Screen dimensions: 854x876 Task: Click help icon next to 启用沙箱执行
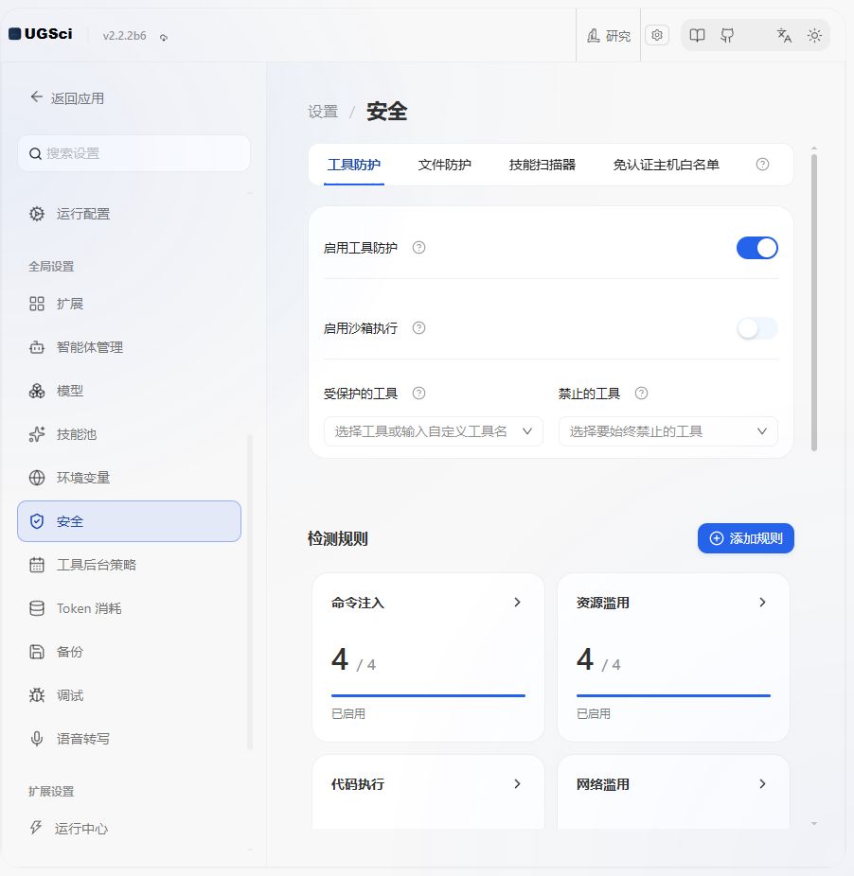pyautogui.click(x=418, y=328)
